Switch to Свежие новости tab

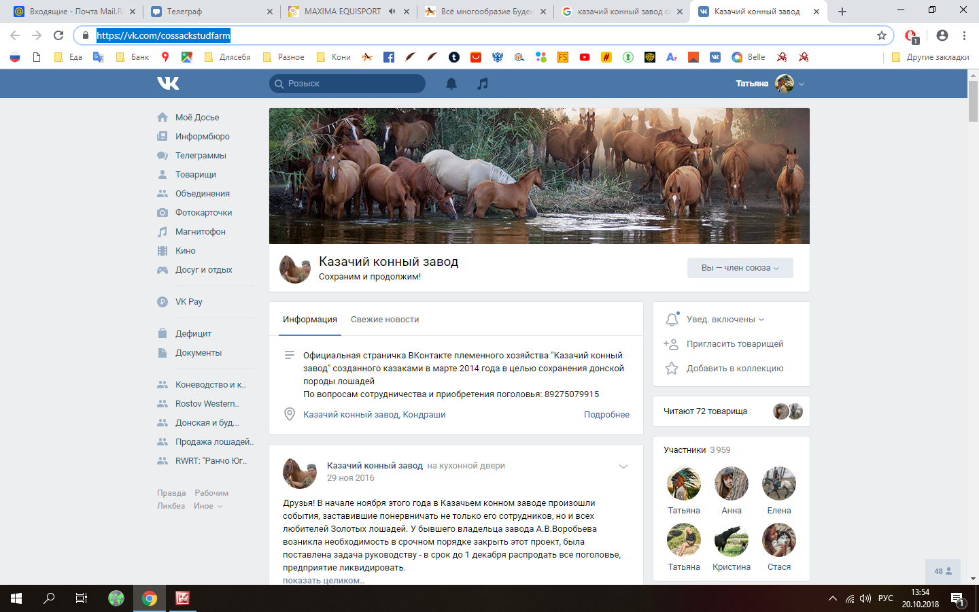click(385, 320)
